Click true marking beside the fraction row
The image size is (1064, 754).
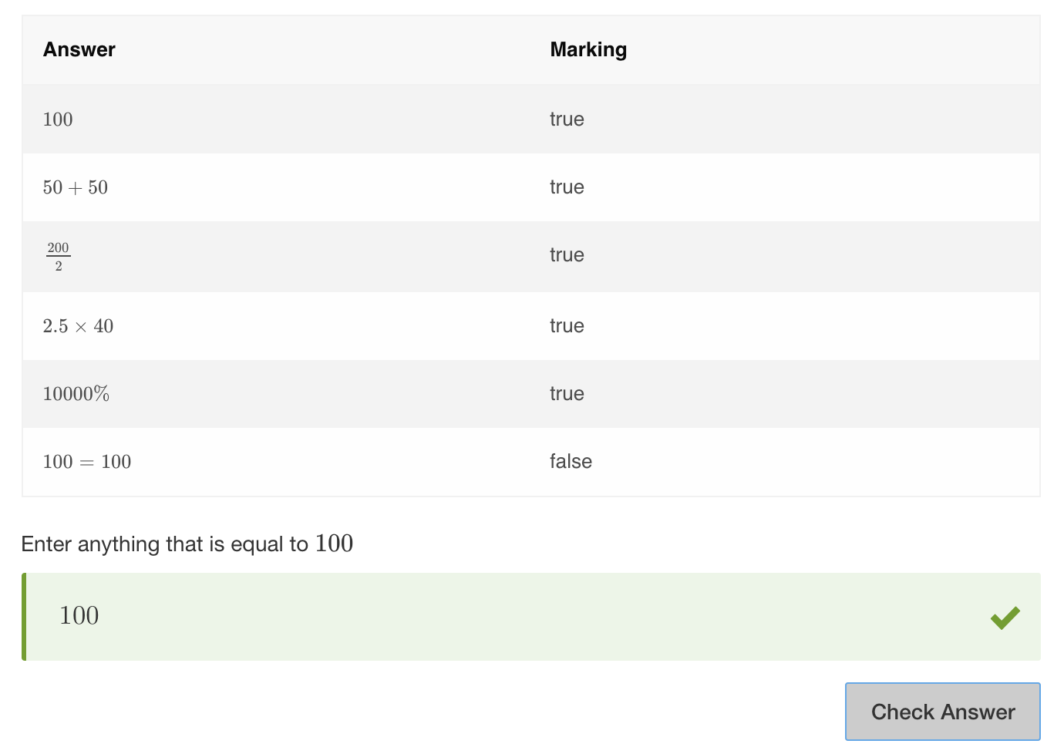click(567, 255)
